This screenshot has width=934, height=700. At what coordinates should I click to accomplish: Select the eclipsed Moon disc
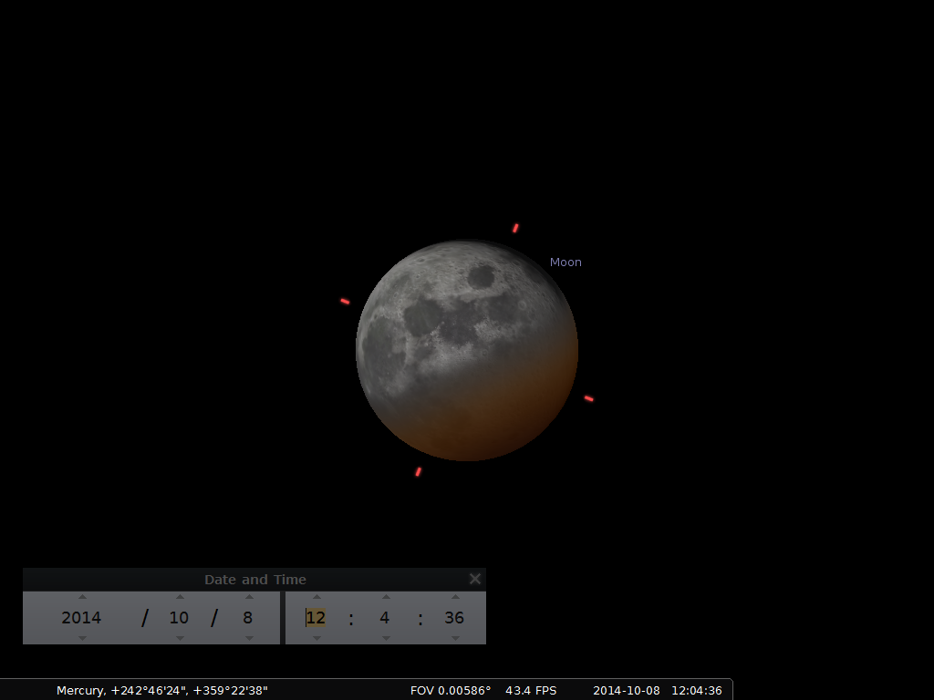pos(467,350)
